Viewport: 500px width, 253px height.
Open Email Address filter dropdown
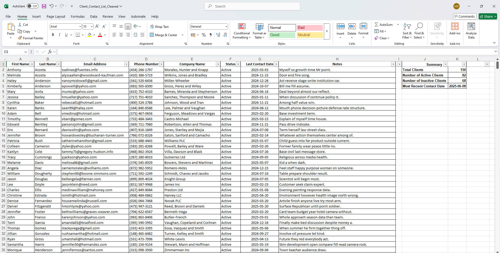pos(126,64)
